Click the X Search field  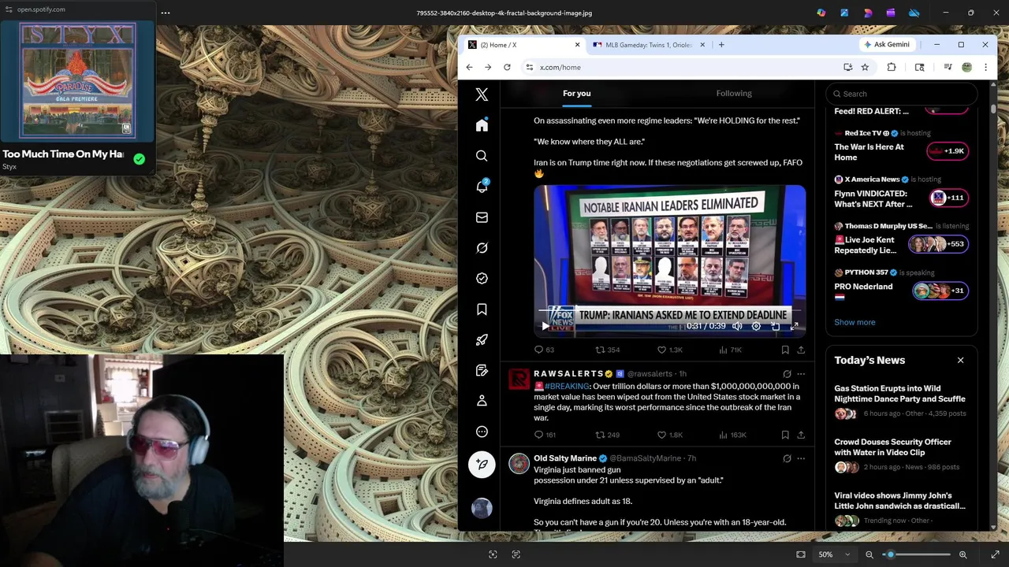tap(902, 94)
